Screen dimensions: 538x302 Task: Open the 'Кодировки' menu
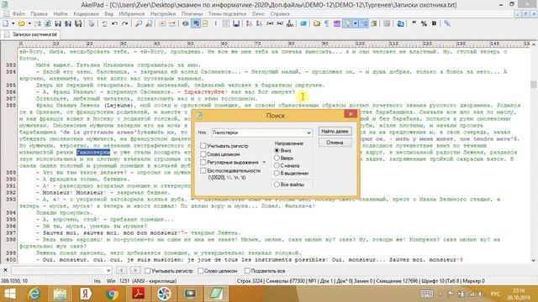pyautogui.click(x=86, y=13)
